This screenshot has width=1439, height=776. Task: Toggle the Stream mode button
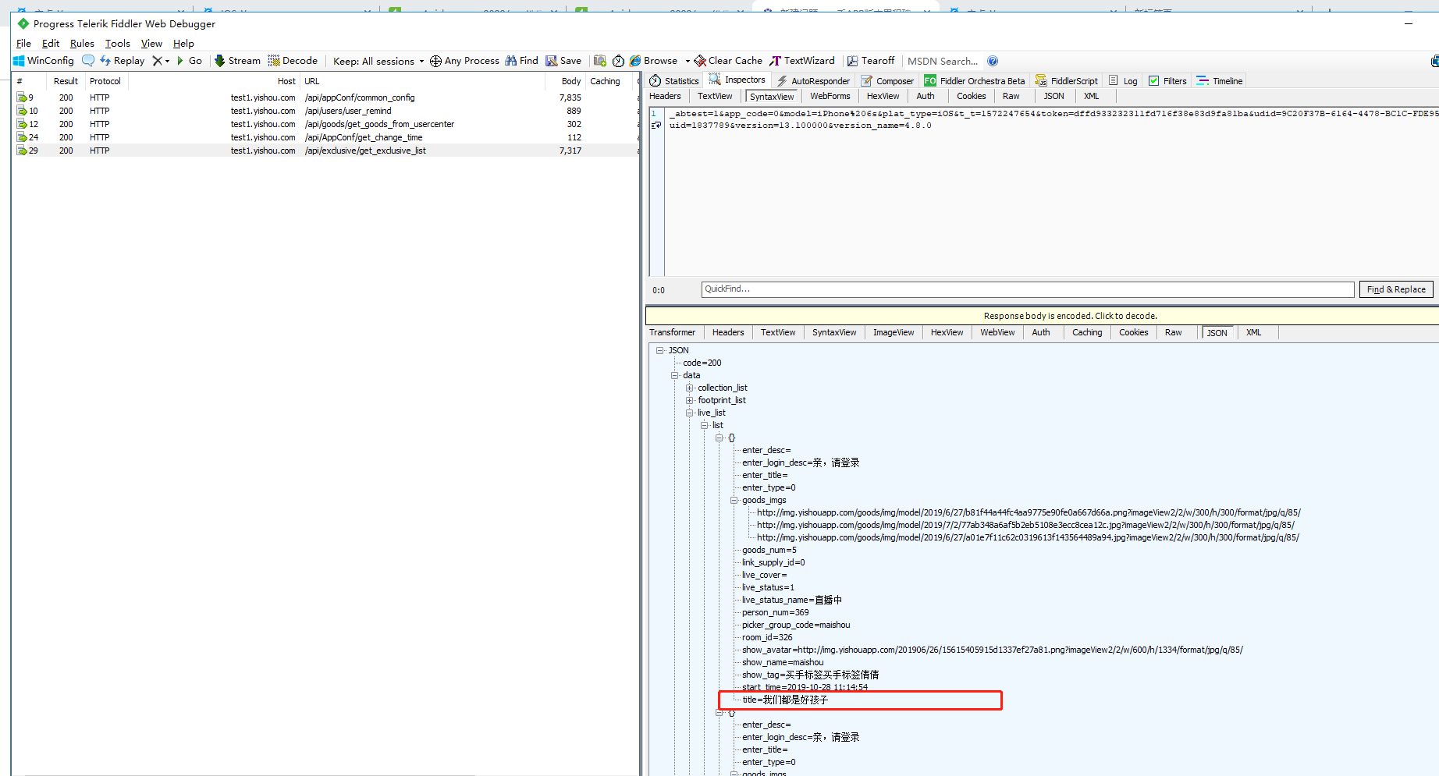237,61
